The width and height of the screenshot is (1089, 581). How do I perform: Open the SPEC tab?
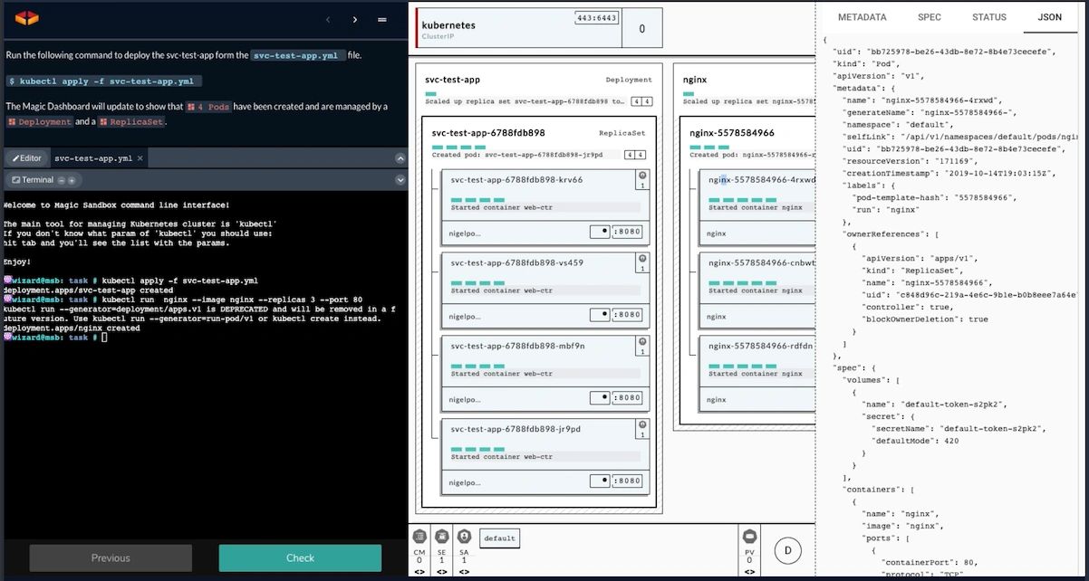[930, 17]
